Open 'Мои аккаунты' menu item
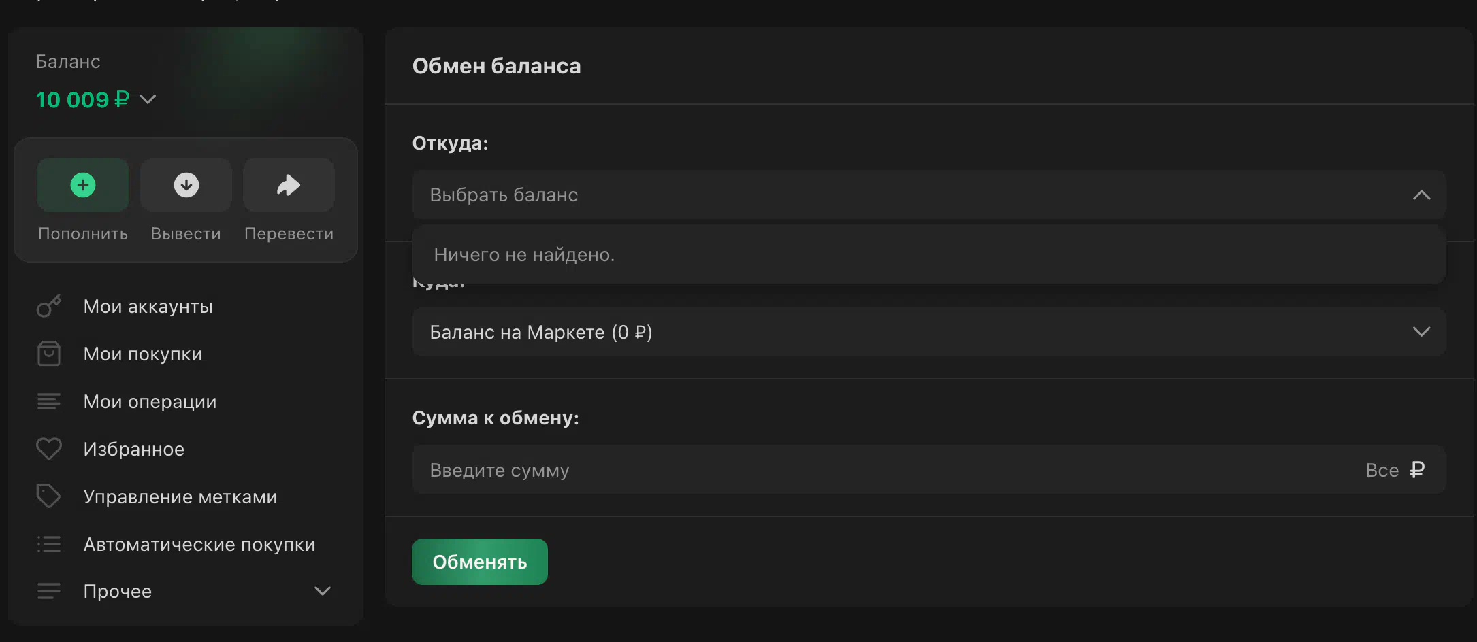The width and height of the screenshot is (1477, 642). tap(148, 307)
